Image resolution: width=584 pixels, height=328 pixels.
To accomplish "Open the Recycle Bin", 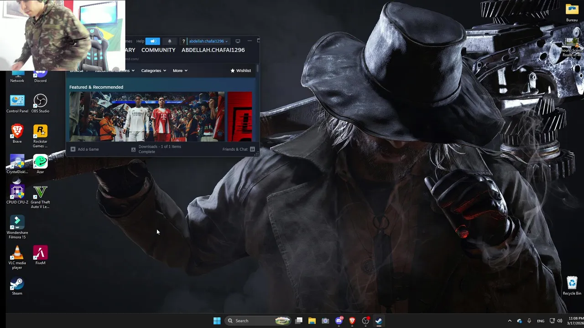I will (x=572, y=286).
